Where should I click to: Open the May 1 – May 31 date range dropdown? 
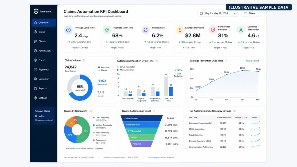point(218,13)
